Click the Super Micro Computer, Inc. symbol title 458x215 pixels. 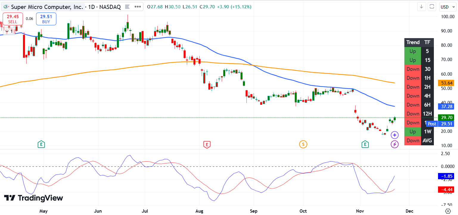pyautogui.click(x=47, y=7)
